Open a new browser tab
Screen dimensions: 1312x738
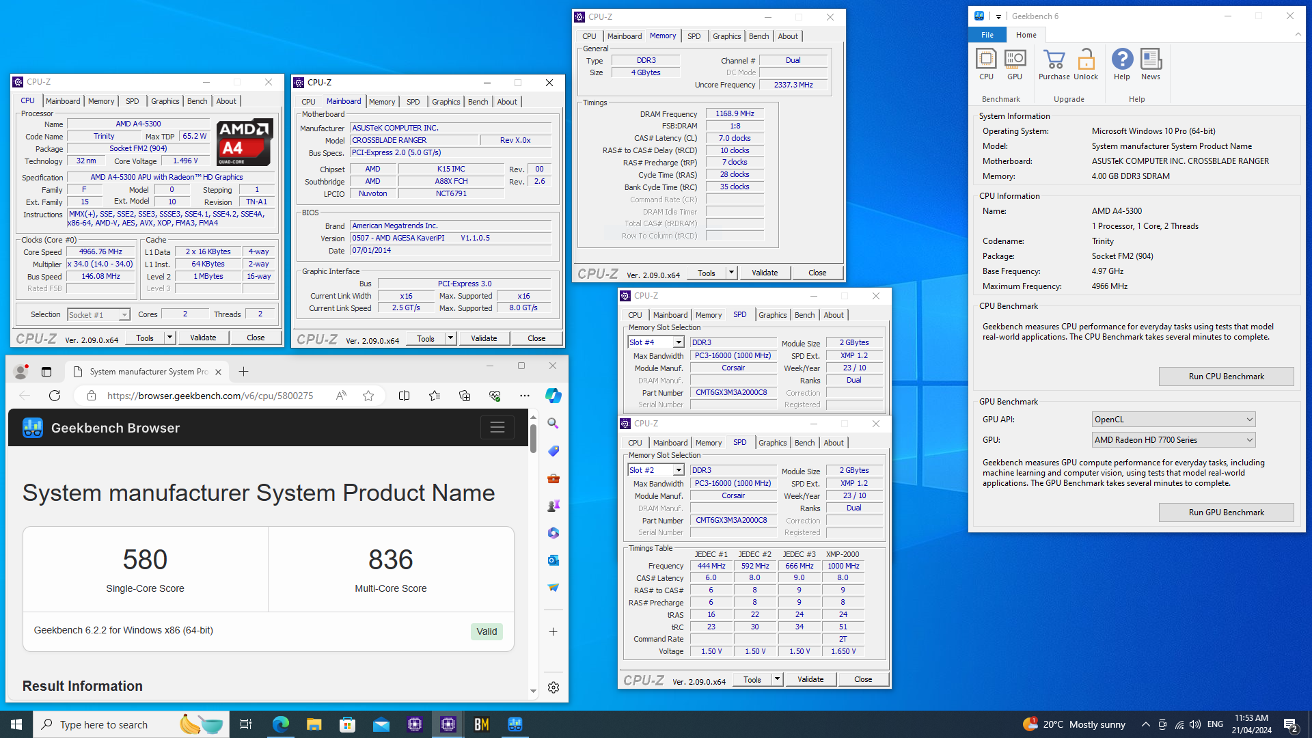tap(243, 372)
